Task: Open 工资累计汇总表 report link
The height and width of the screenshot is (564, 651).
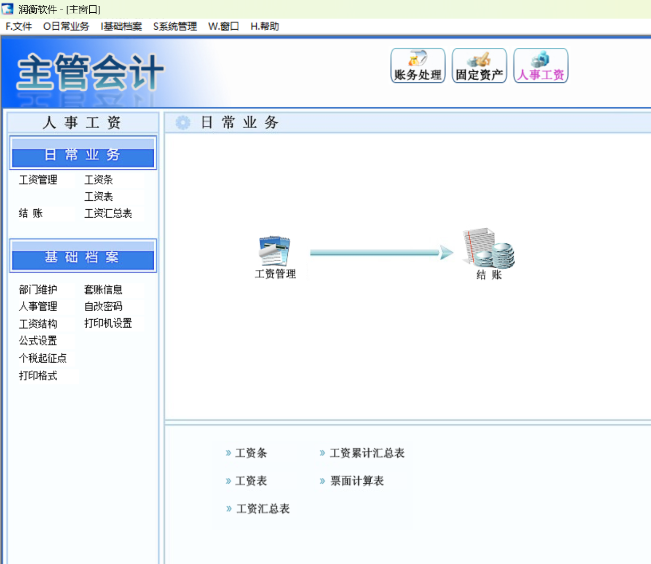Action: coord(367,453)
